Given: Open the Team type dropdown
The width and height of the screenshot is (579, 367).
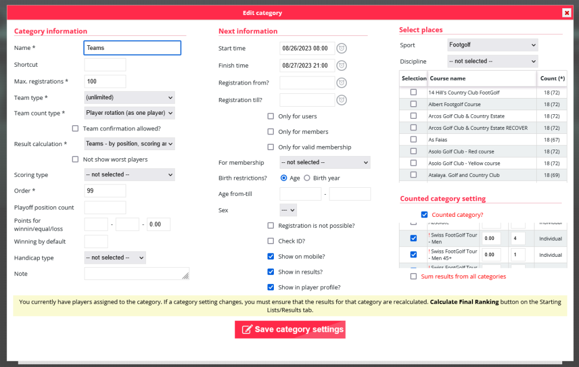Looking at the screenshot, I should click(x=129, y=97).
